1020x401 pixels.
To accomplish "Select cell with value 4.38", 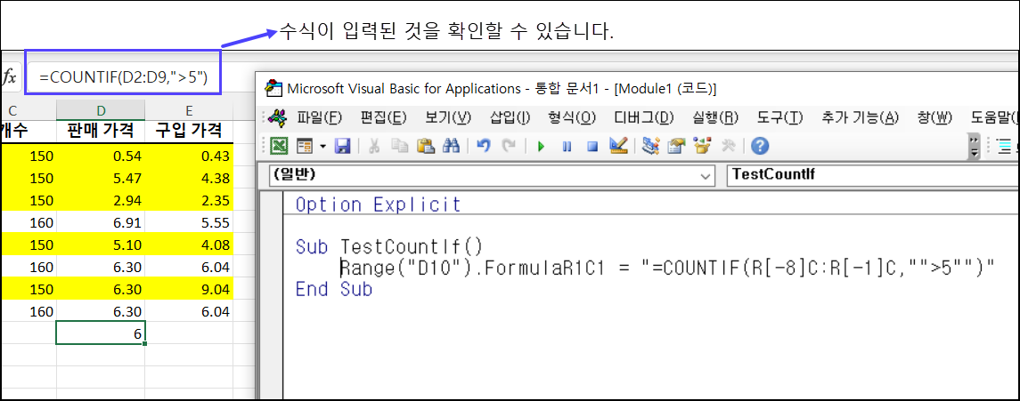I will [189, 178].
